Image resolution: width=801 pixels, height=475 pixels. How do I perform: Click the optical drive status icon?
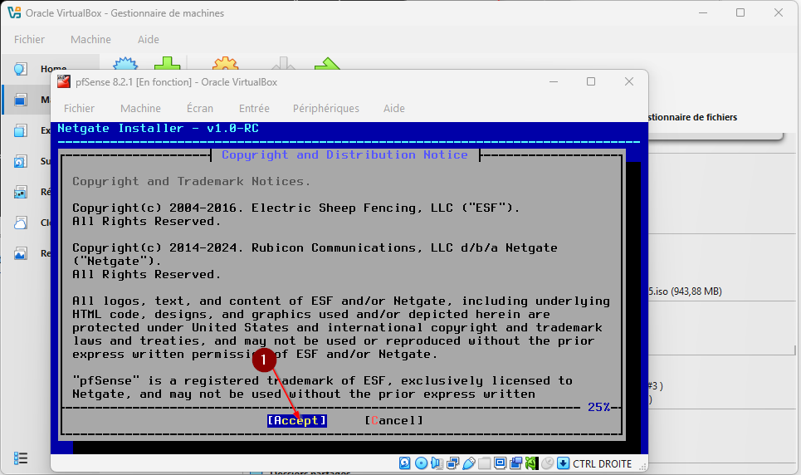[x=421, y=463]
